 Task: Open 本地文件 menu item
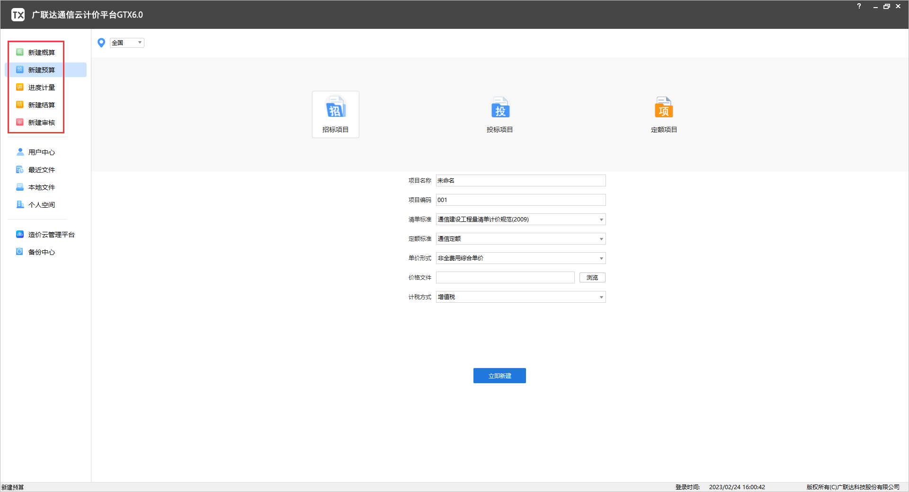pyautogui.click(x=41, y=187)
